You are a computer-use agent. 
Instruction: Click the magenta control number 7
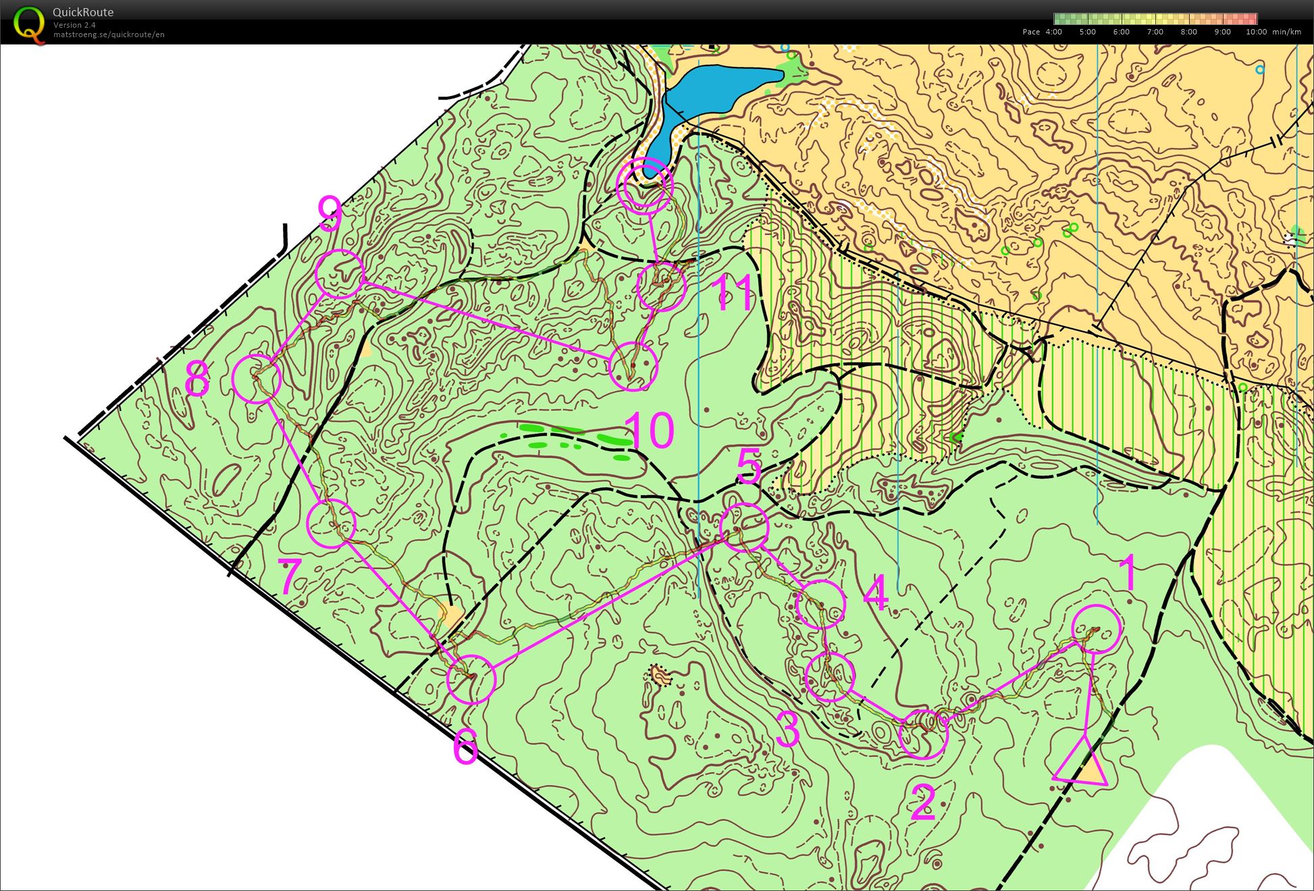point(290,578)
